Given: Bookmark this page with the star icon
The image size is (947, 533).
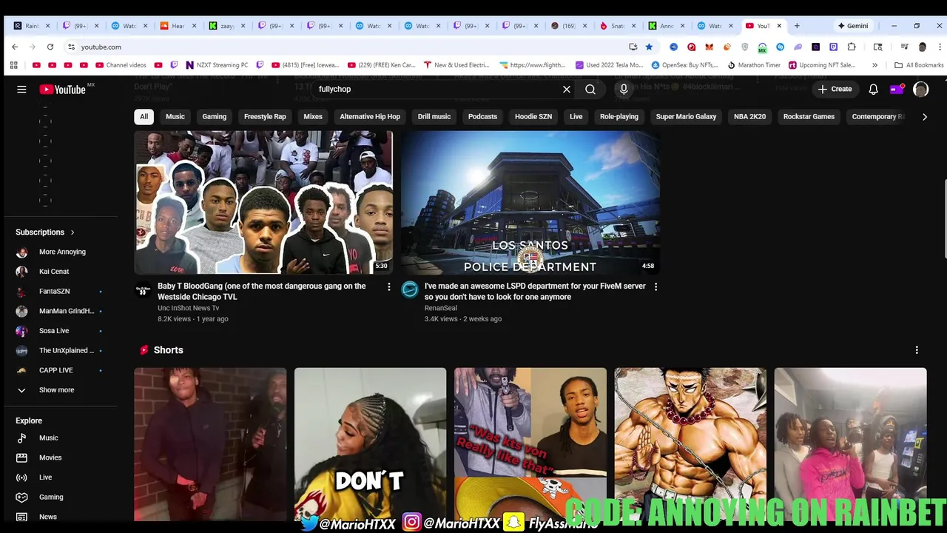Looking at the screenshot, I should pos(649,47).
